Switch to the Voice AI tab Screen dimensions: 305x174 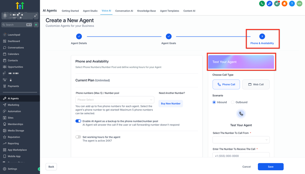point(106,11)
